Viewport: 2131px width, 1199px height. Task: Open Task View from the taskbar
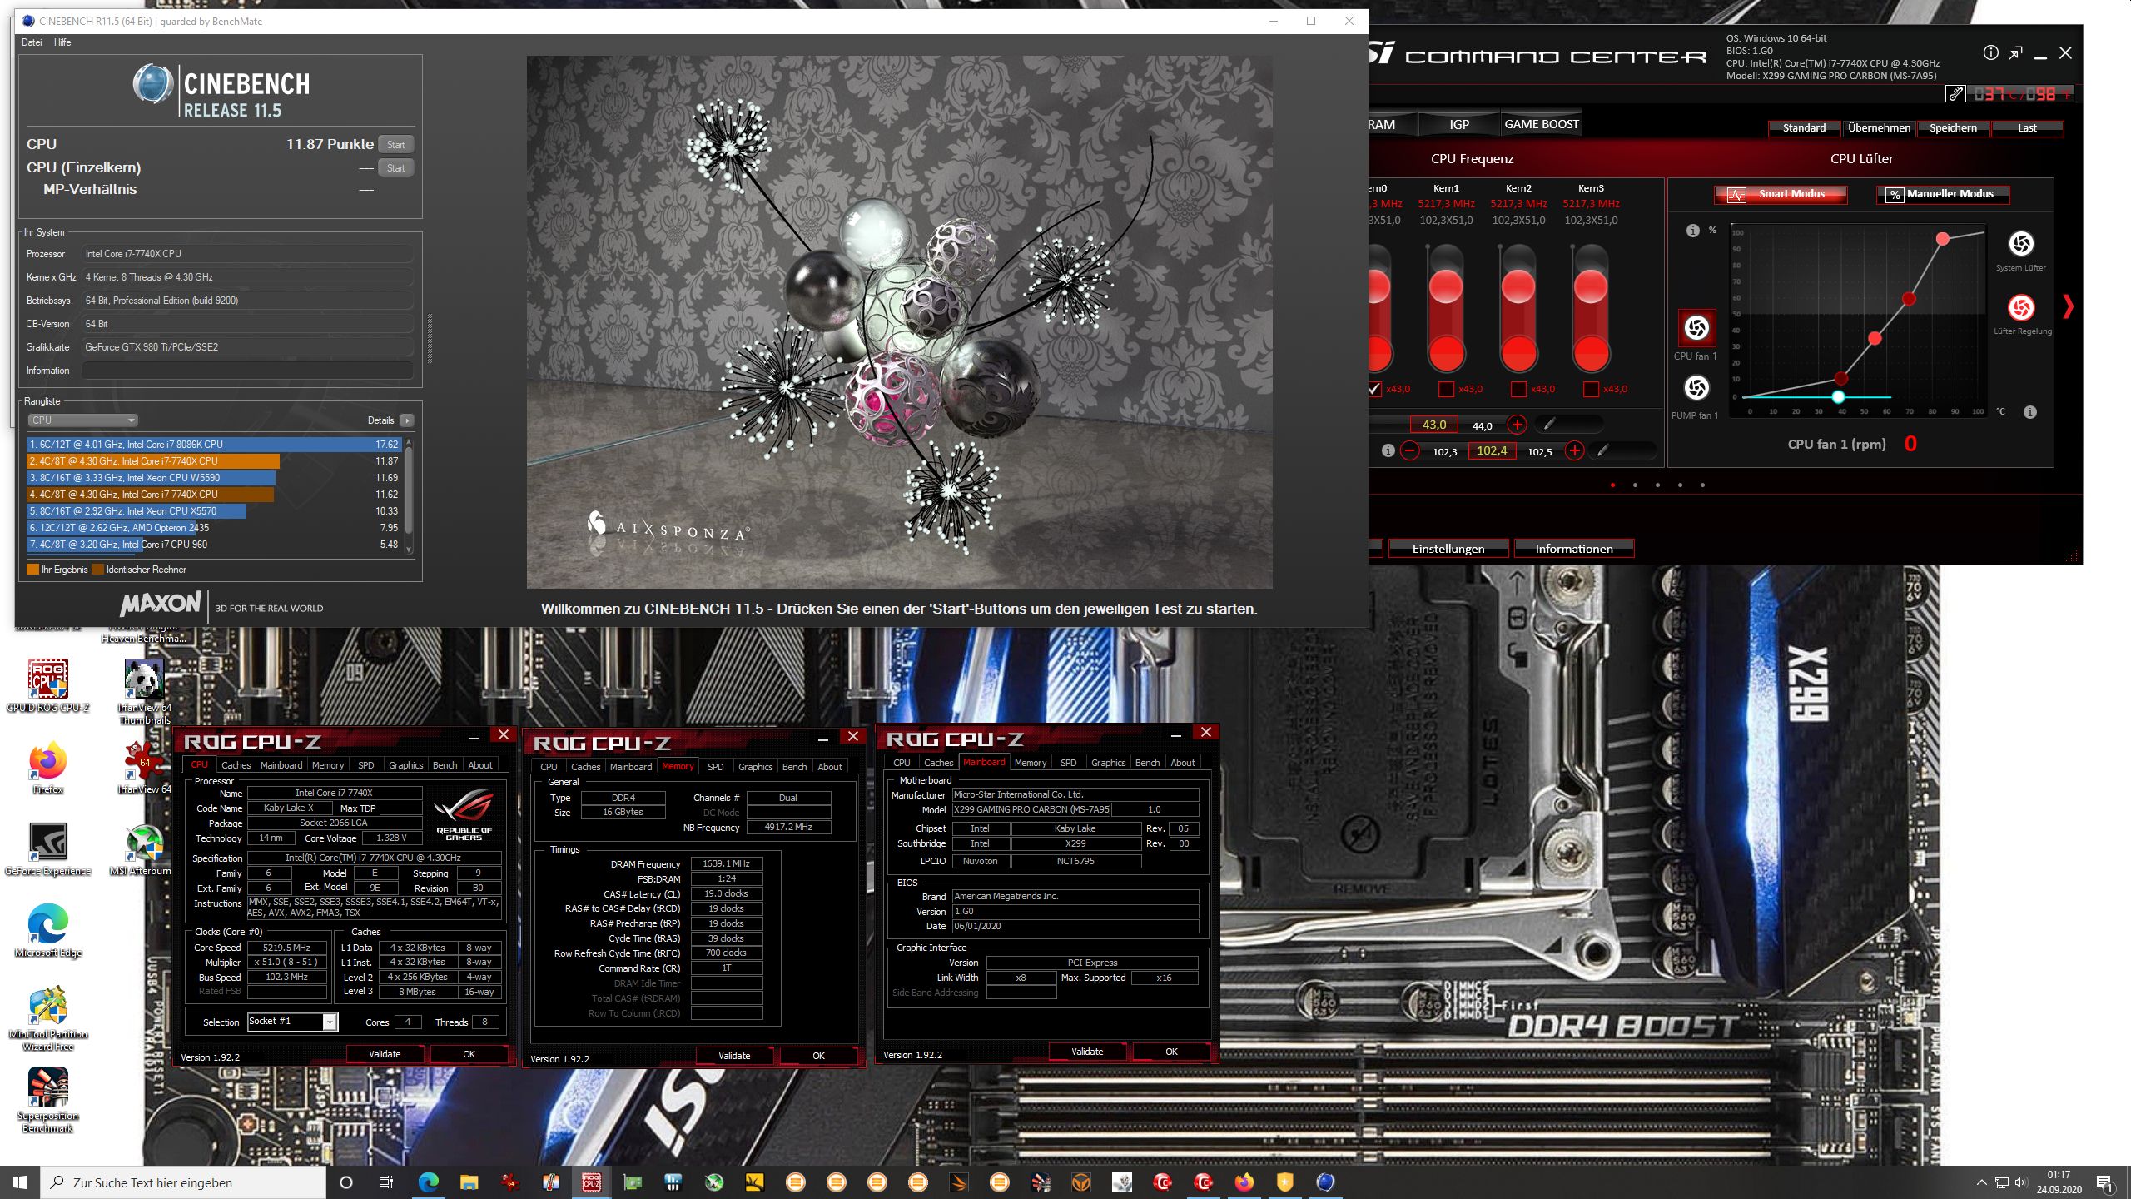pos(386,1182)
